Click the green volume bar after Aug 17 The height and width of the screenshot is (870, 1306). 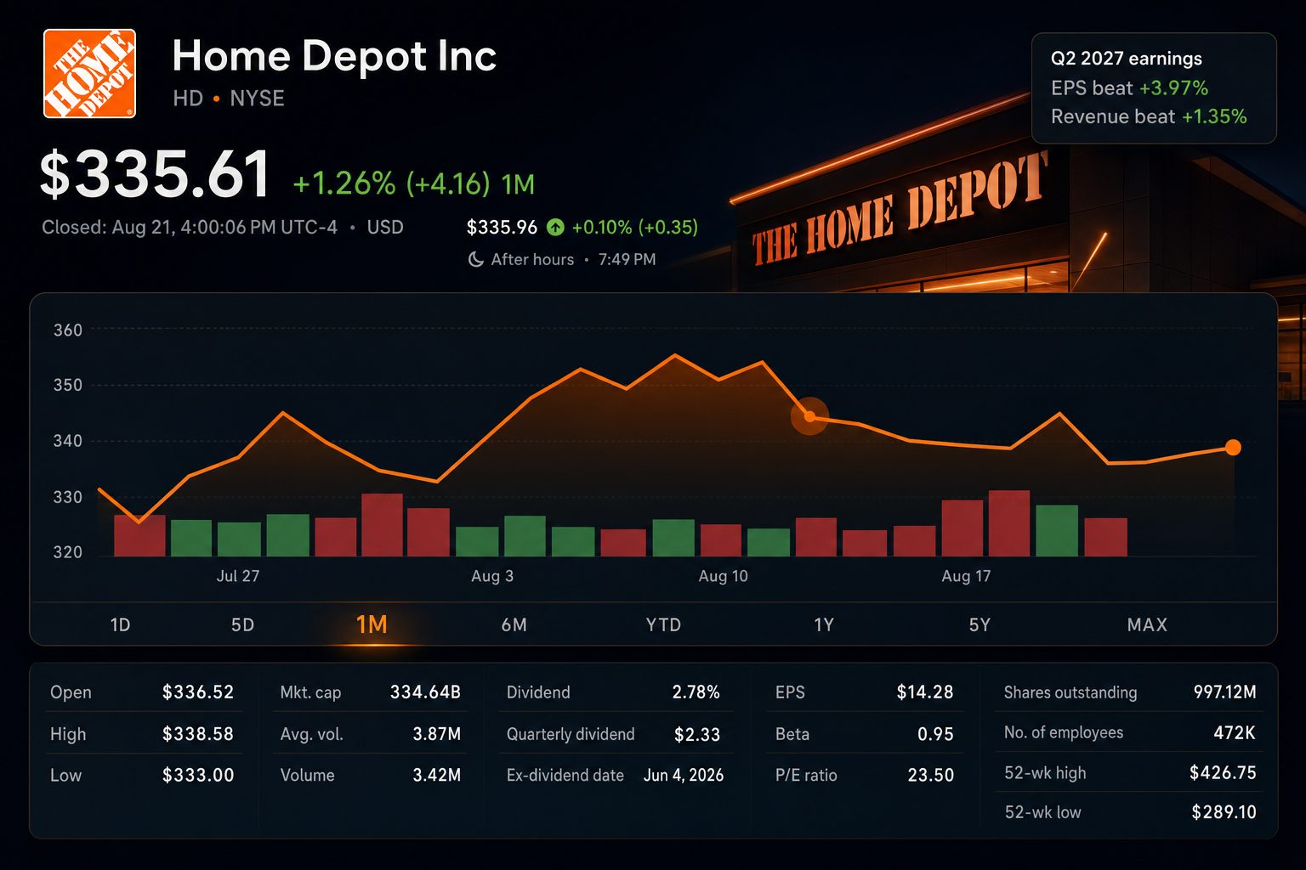click(1057, 531)
